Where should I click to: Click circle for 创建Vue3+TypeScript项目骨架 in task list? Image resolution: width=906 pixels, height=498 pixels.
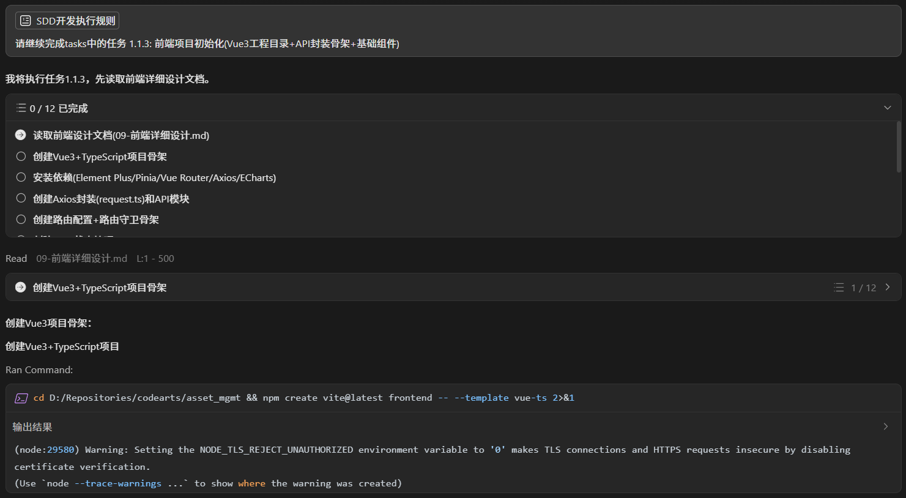[x=21, y=157]
